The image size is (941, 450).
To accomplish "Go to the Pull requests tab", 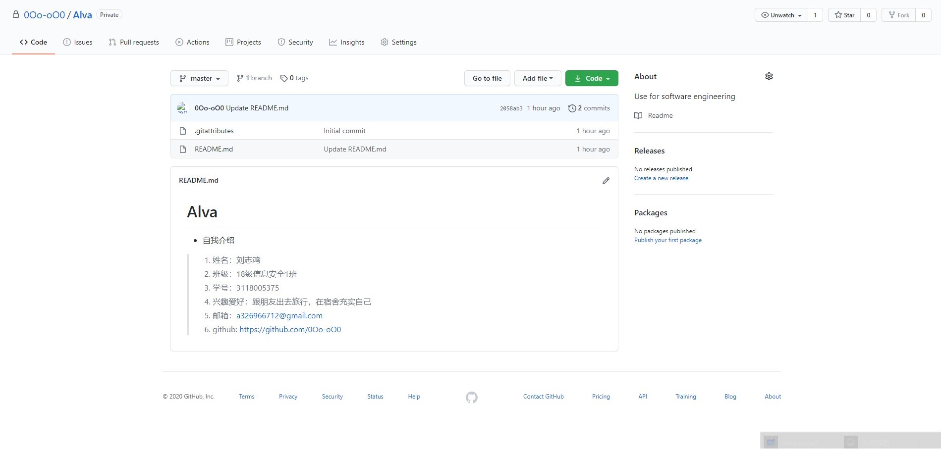I will point(134,42).
